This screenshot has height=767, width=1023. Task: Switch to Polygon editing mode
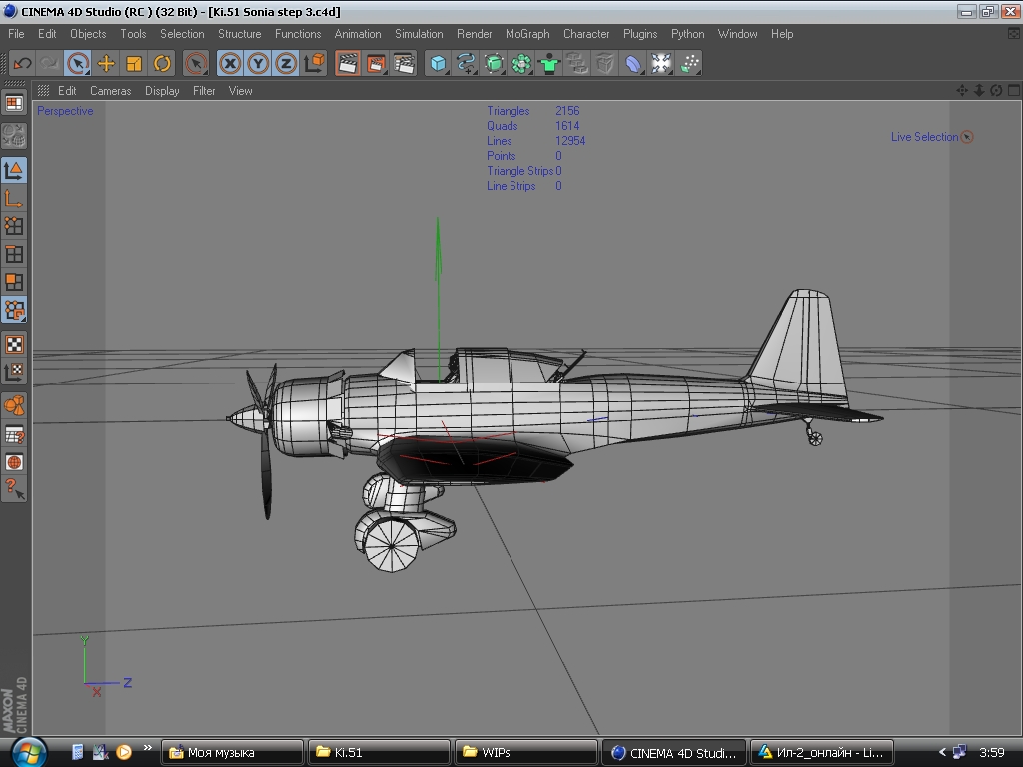pos(14,282)
